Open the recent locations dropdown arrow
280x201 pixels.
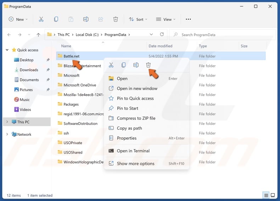(29, 35)
